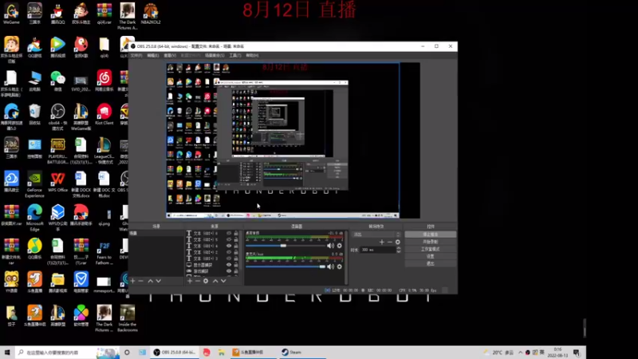
Task: Remove selected scene with the minus icon
Action: [x=141, y=281]
